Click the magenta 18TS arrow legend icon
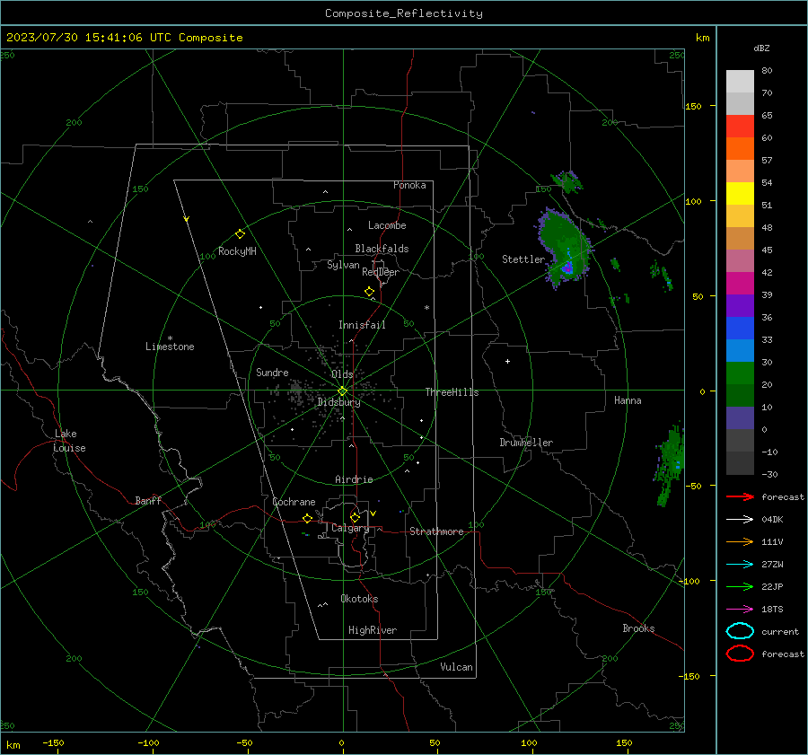The width and height of the screenshot is (808, 755). click(740, 610)
